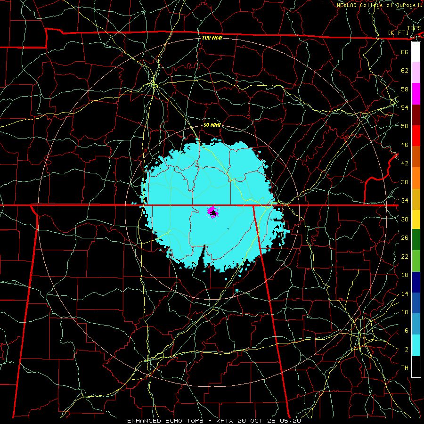
Task: Select the maroon swatch in the legend
Action: (x=416, y=115)
